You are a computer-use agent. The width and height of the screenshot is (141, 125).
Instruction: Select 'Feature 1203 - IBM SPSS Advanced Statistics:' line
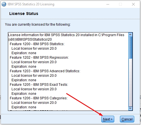click(x=45, y=71)
